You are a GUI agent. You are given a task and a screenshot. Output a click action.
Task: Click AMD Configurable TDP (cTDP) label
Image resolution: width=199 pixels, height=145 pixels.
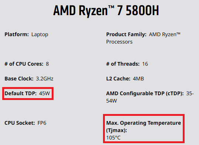click(x=145, y=93)
